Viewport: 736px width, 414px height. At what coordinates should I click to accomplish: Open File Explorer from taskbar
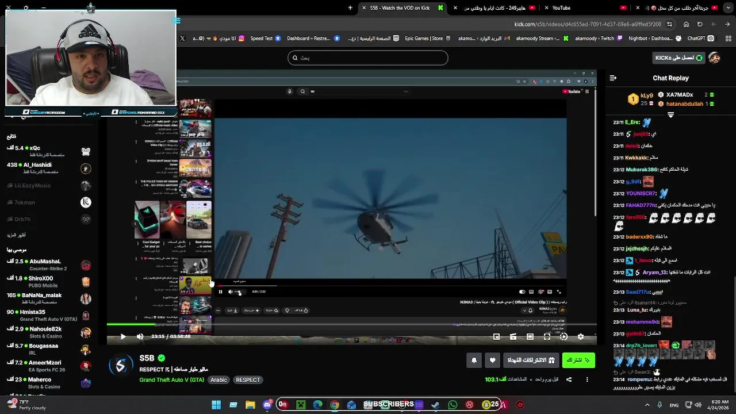[x=250, y=405]
